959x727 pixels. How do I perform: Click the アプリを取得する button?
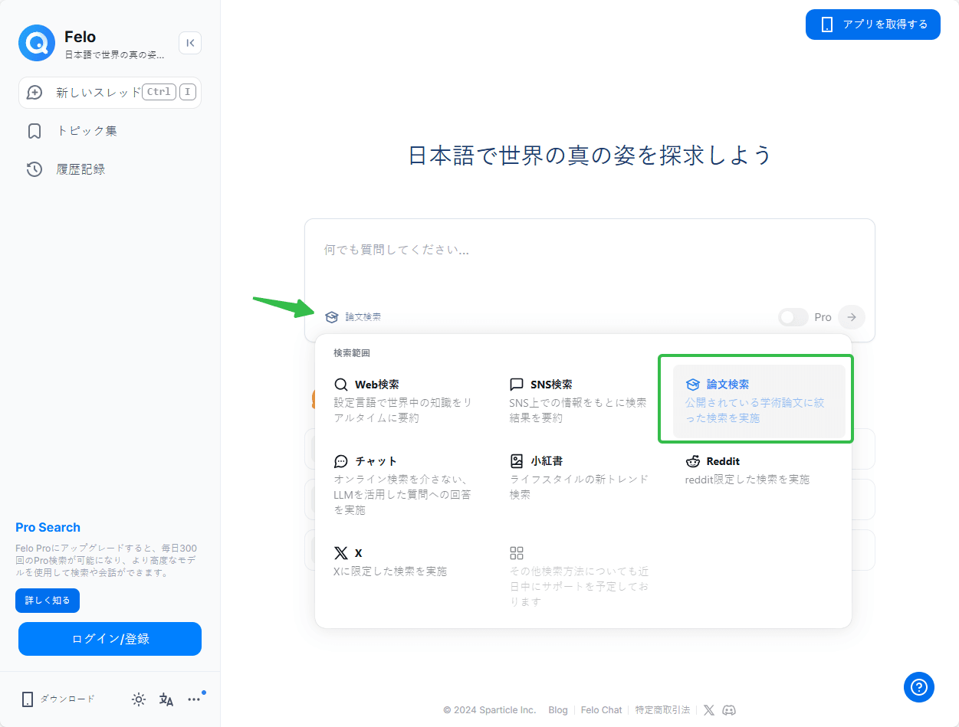(x=872, y=25)
